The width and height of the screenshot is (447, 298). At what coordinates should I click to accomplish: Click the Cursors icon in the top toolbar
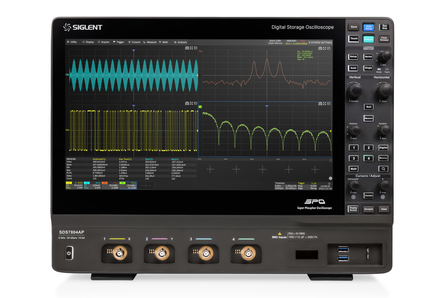pyautogui.click(x=130, y=42)
